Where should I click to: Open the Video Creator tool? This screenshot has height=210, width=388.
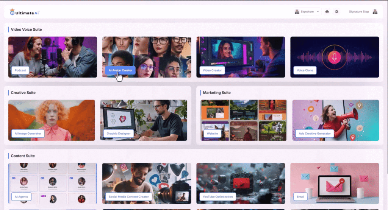212,70
